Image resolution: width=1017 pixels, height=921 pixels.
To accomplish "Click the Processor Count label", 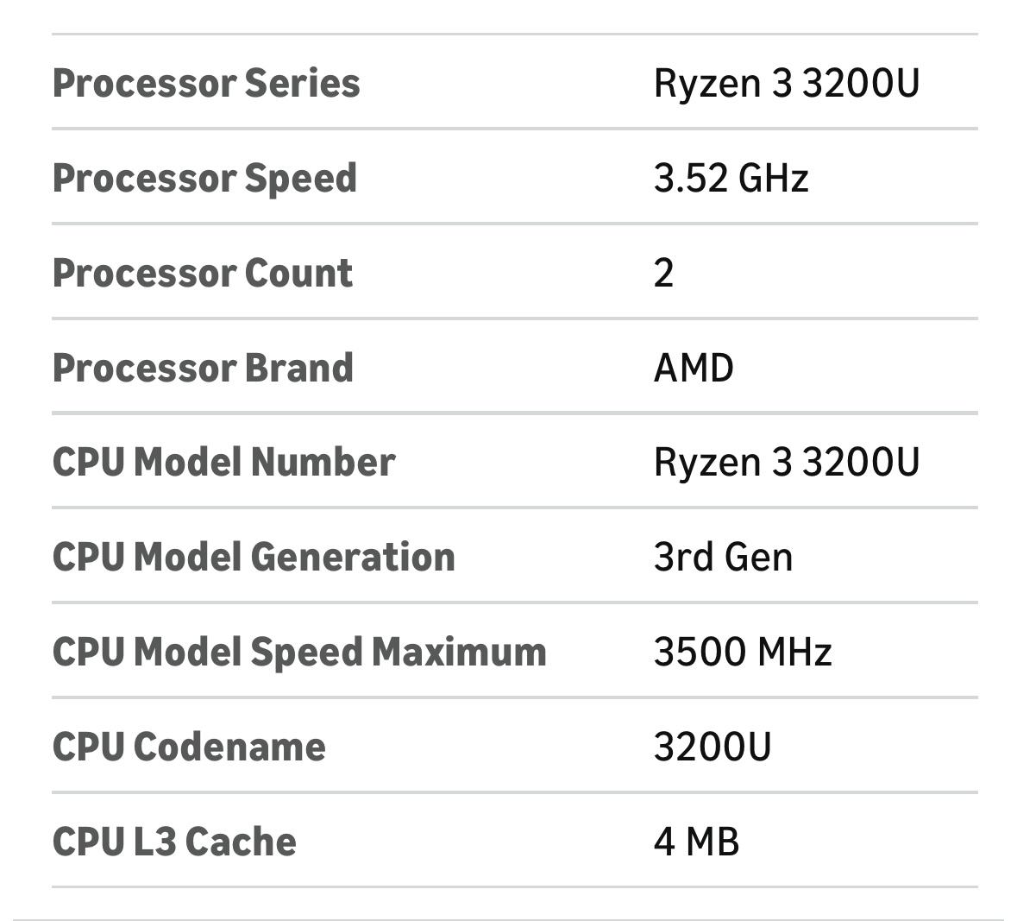I will [203, 274].
